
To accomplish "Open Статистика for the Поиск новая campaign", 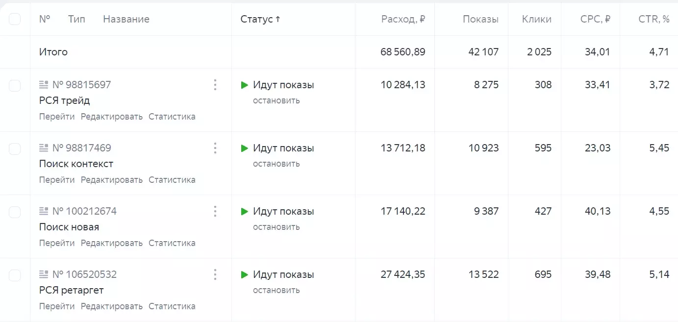I will 172,243.
